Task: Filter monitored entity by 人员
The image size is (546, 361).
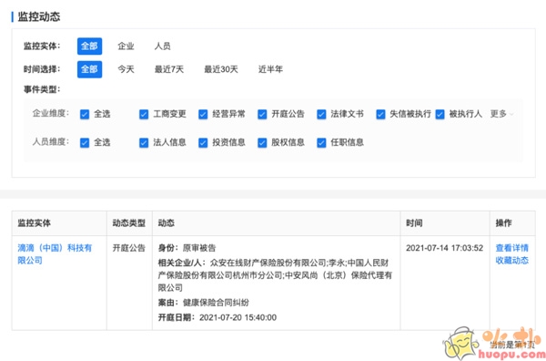Action: click(x=163, y=46)
